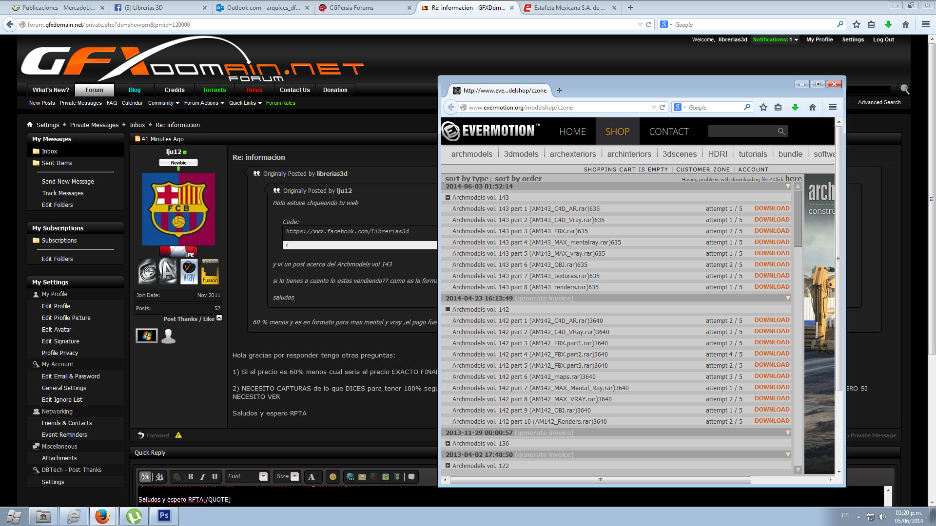Download Archmodels vol. 142 part 10
Image resolution: width=936 pixels, height=526 pixels.
[772, 421]
